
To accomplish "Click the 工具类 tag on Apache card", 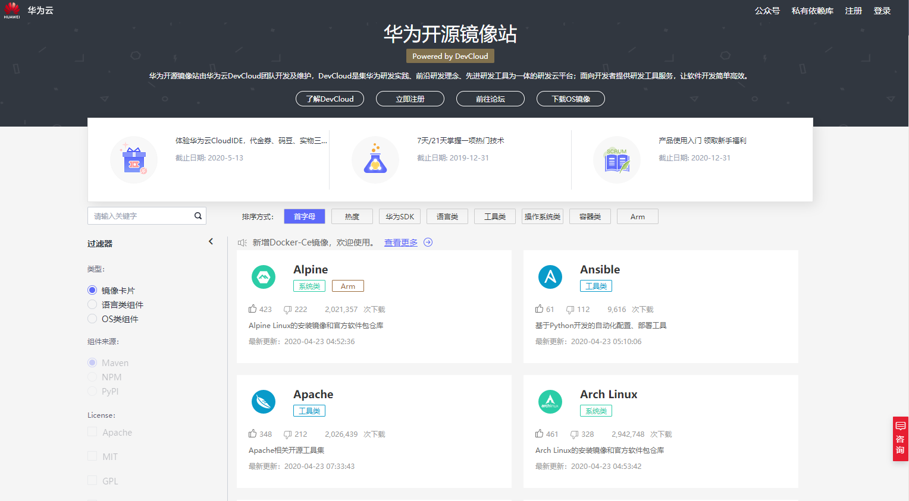I will (x=309, y=411).
